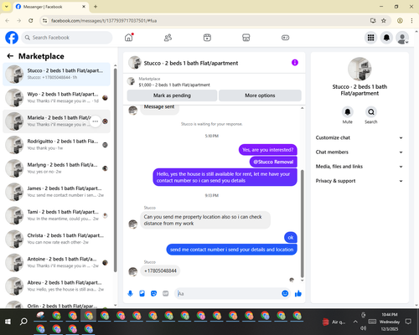Screen dimensions: 419x335
Task: Open the James conversation
Action: [x=56, y=192]
